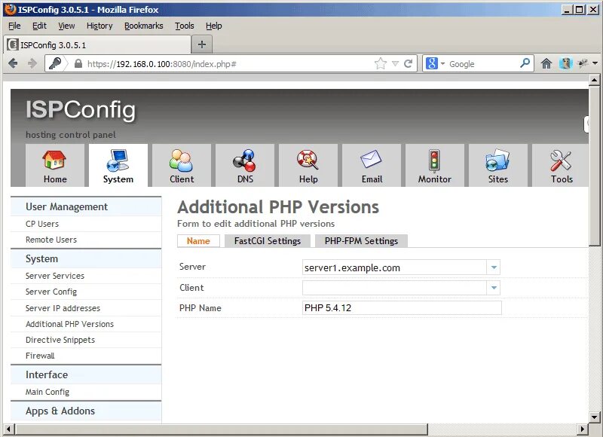Screen dimensions: 603x437
Task: Click the vertical scrollbar down arrow
Action: tap(594, 417)
